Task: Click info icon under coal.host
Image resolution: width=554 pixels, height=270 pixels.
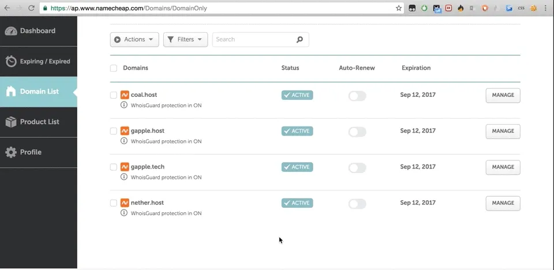Action: pos(123,105)
